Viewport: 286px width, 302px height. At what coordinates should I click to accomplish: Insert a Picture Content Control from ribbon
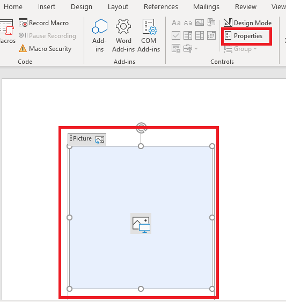[200, 23]
